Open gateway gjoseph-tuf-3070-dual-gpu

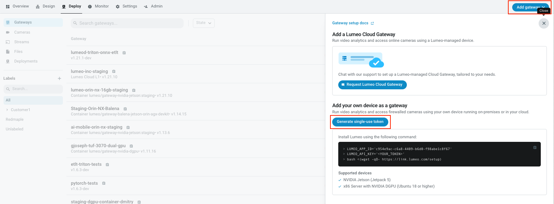pyautogui.click(x=98, y=146)
